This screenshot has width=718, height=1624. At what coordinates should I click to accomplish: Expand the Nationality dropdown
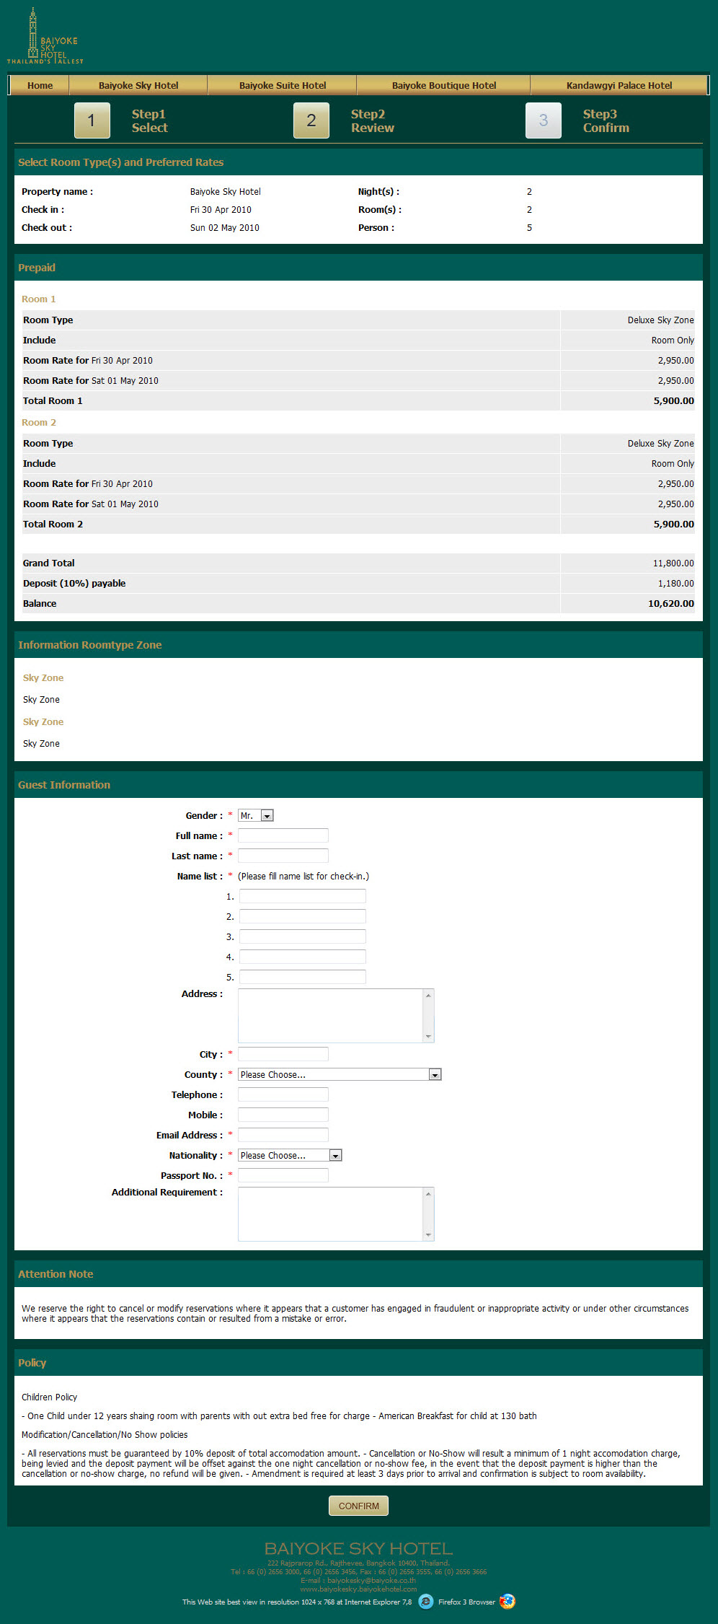[290, 1155]
